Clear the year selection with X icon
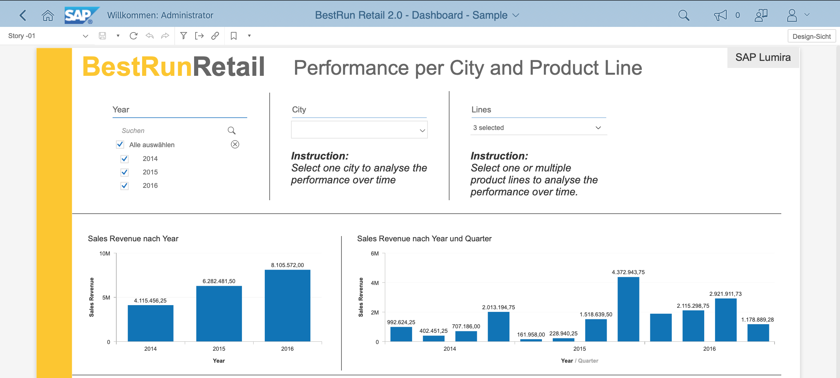This screenshot has height=378, width=840. tap(235, 144)
